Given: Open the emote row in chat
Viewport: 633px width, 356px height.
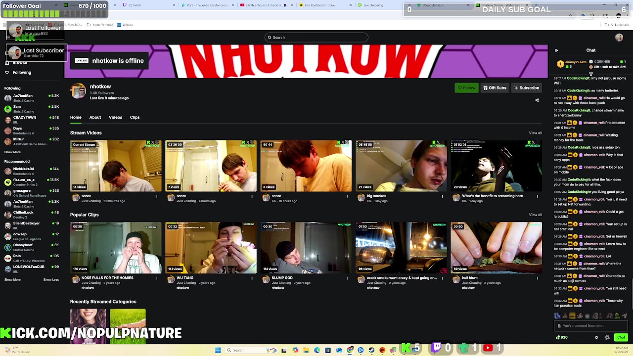Looking at the screenshot, I should pyautogui.click(x=591, y=315).
